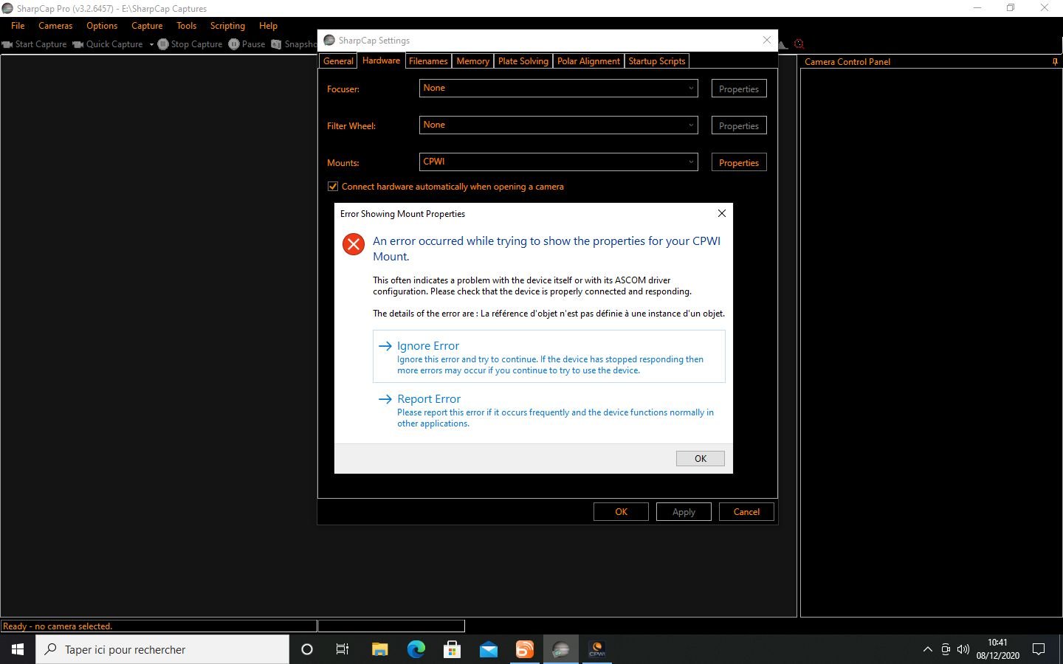
Task: Open the Tools menu
Action: pyautogui.click(x=187, y=26)
